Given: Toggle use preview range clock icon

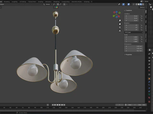Looking at the screenshot, I should [126, 105].
